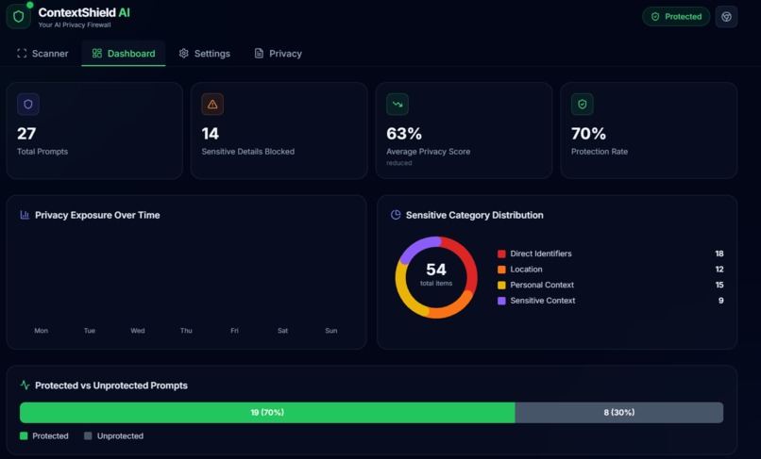This screenshot has width=761, height=459.
Task: Click the gray Unprotected legend swatch
Action: tap(88, 435)
